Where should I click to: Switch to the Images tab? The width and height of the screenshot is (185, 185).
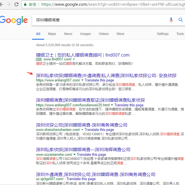tap(86, 34)
